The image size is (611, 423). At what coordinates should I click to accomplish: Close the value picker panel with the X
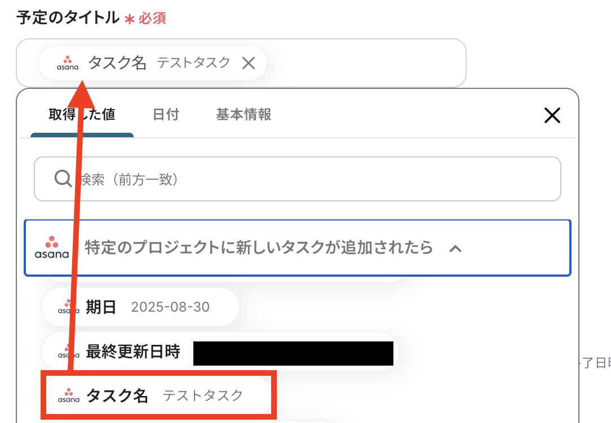tap(552, 115)
